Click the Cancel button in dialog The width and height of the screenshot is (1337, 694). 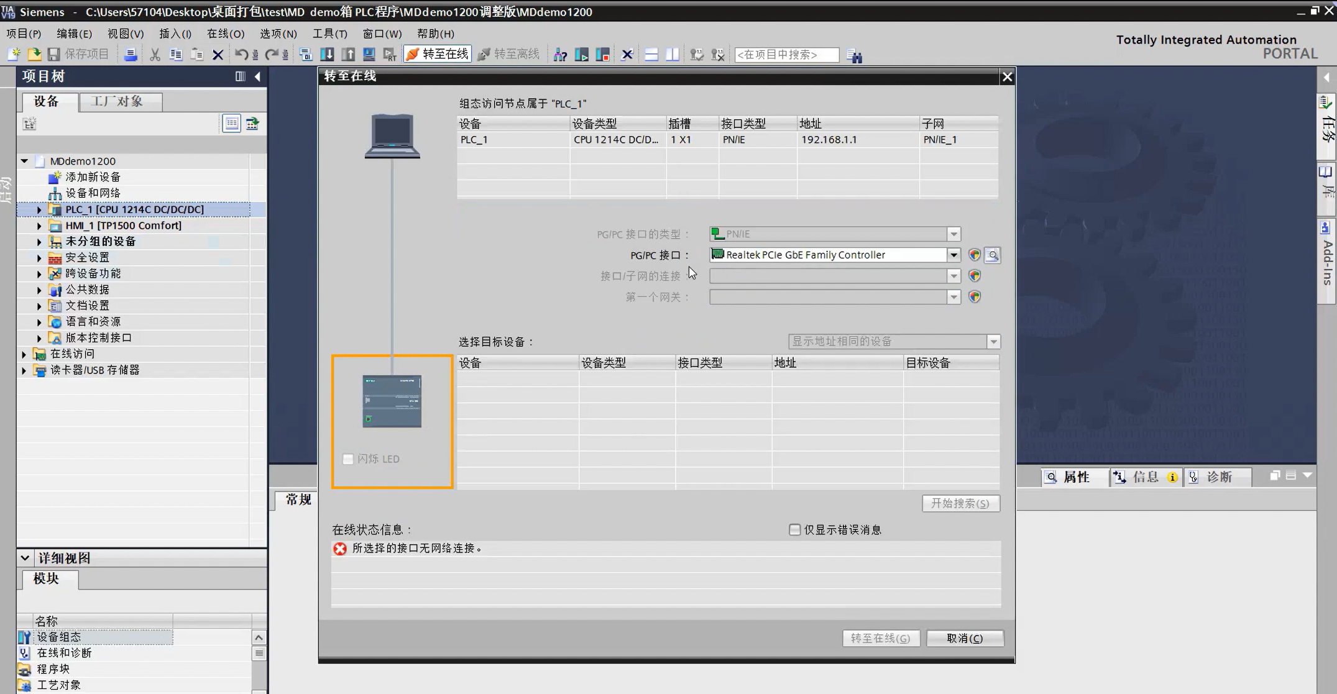964,638
